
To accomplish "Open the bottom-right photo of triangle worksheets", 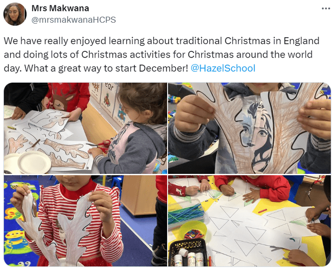I will (249, 221).
